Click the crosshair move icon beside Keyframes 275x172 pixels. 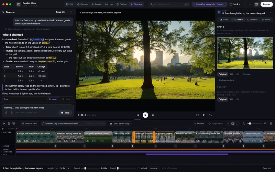228,123
